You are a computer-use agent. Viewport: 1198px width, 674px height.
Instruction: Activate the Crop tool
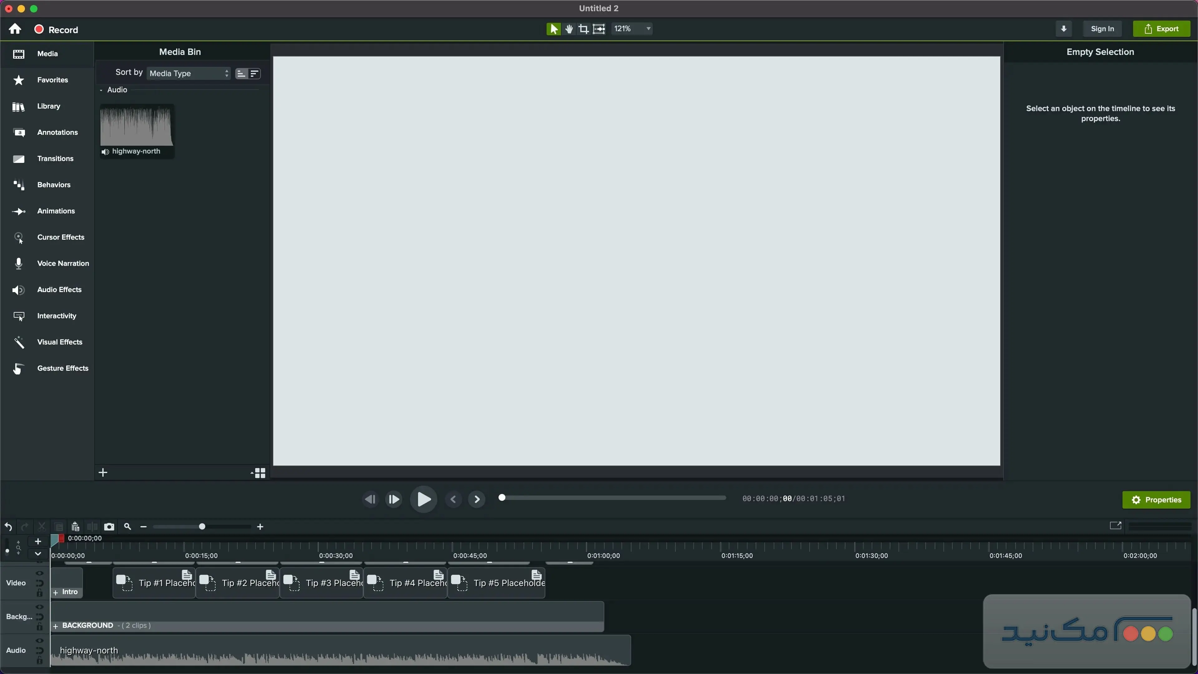coord(583,29)
